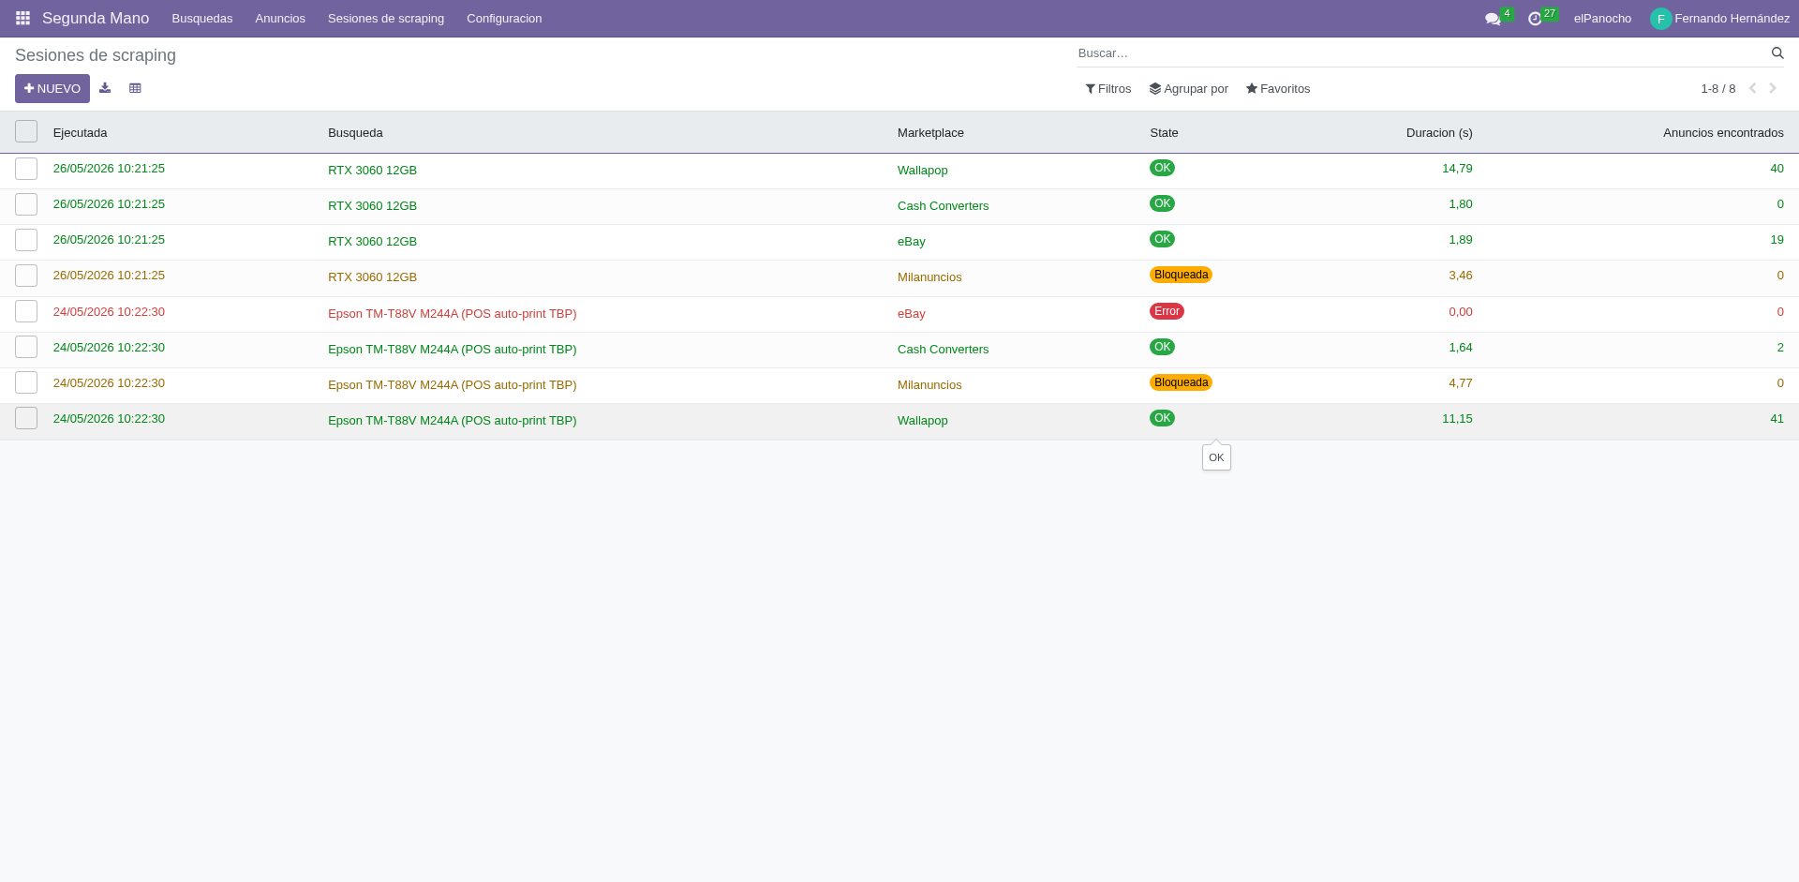Go to the previous page with the left chevron

(1752, 88)
